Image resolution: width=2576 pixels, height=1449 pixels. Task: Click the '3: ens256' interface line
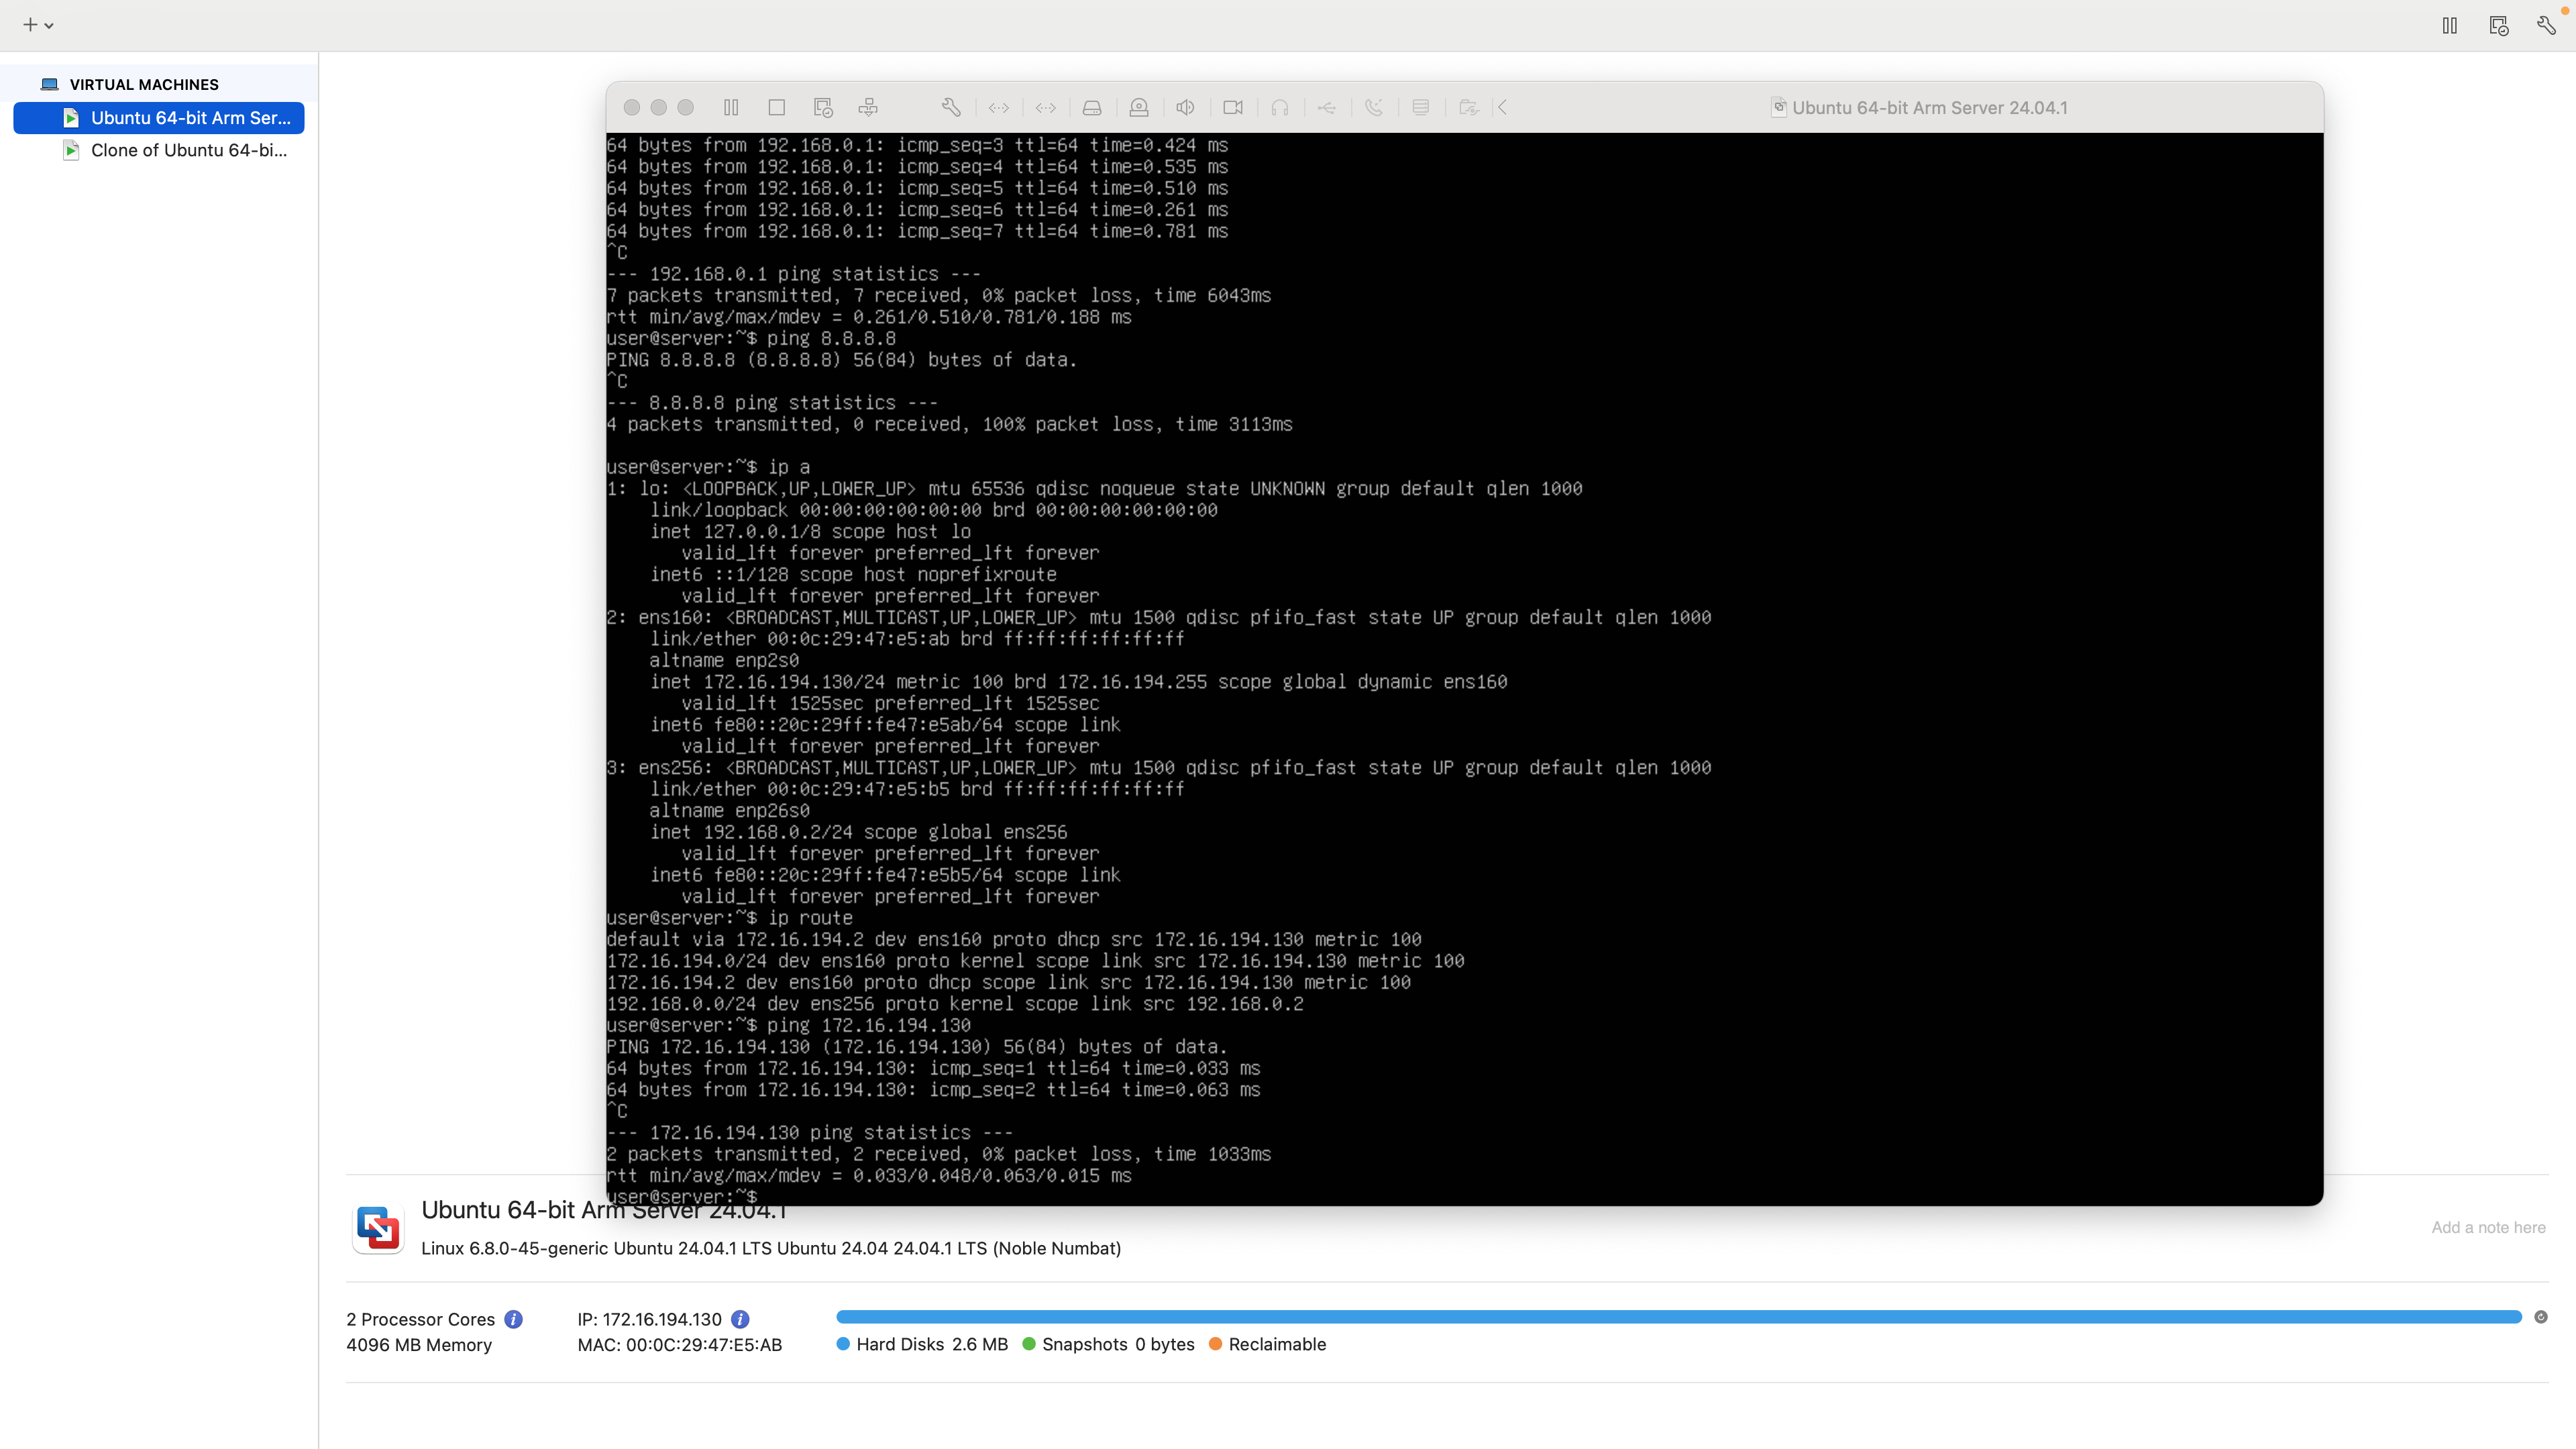coord(1159,767)
